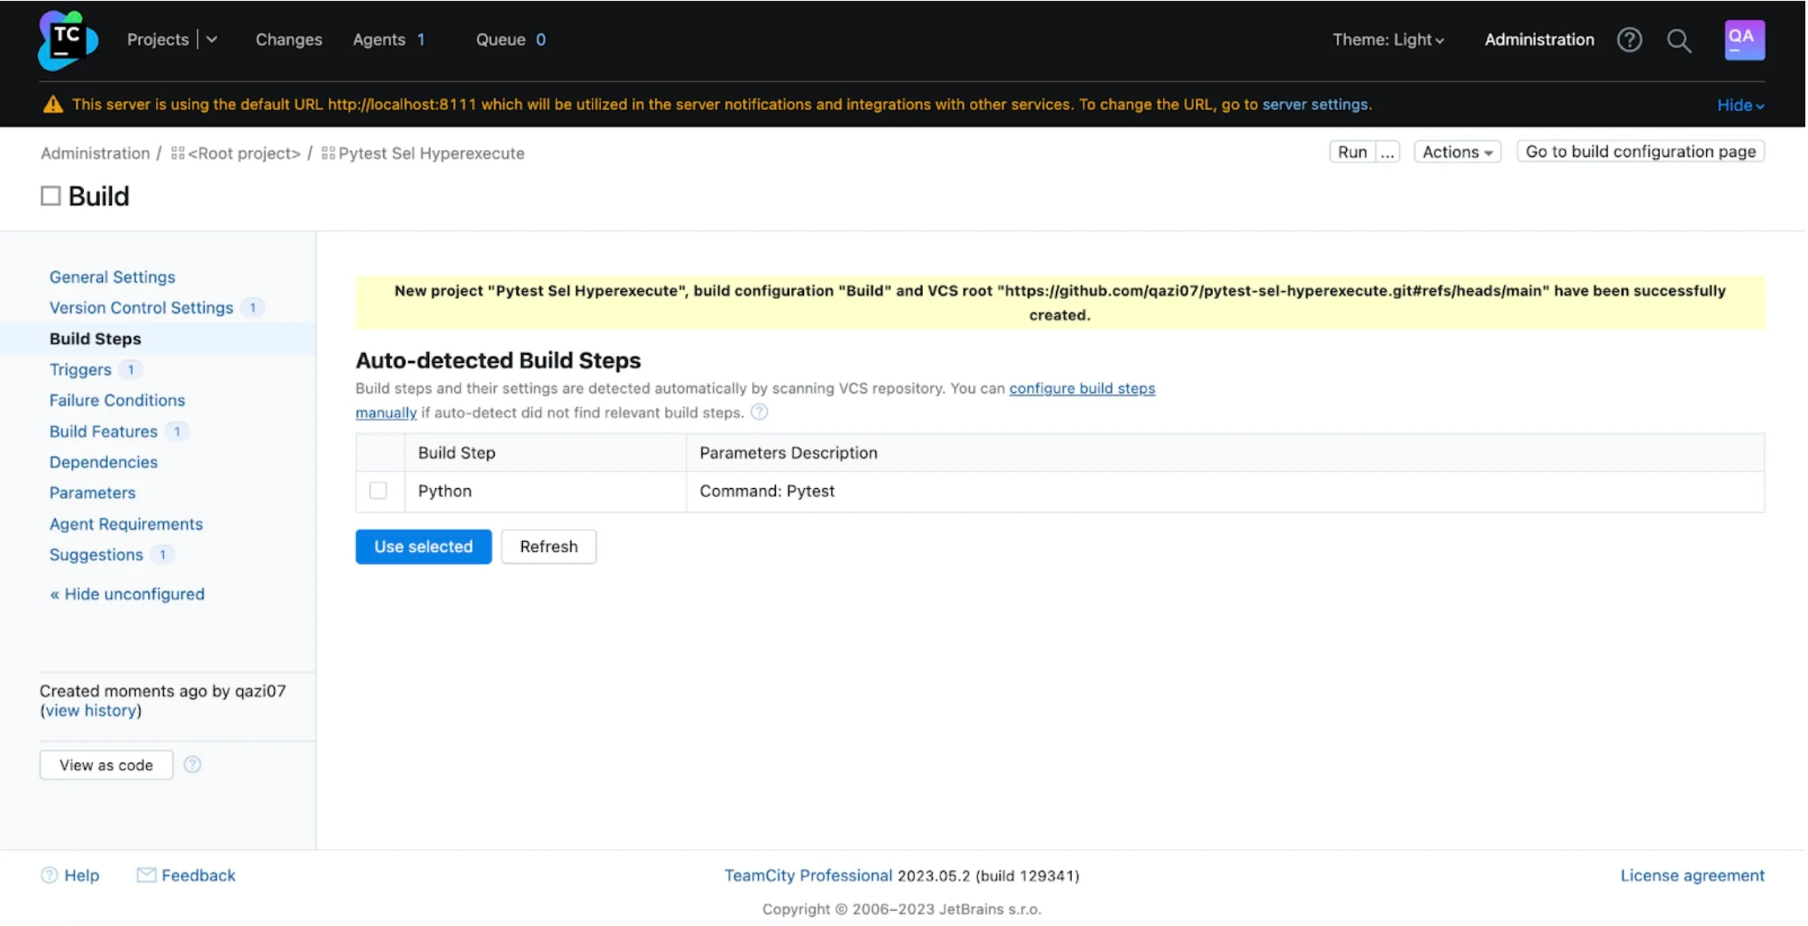The height and width of the screenshot is (926, 1808).
Task: Open the QA user avatar
Action: click(1744, 40)
